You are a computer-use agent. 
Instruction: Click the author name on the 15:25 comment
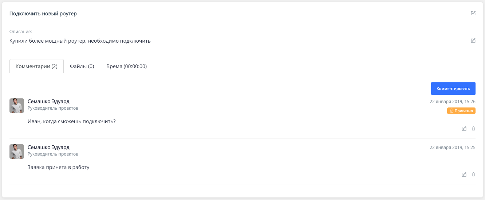coord(48,148)
